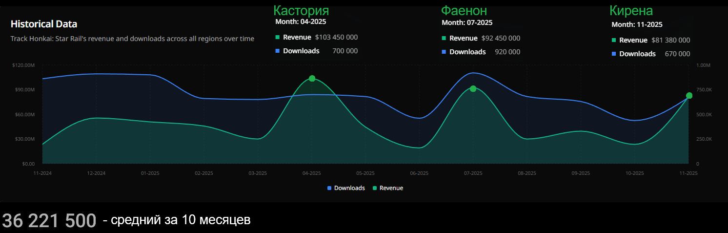This screenshot has width=728, height=233.
Task: Select the Фаенон label above the chart
Action: point(464,11)
